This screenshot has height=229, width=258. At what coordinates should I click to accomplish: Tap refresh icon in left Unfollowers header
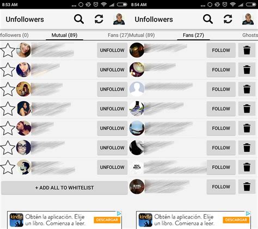tap(99, 19)
